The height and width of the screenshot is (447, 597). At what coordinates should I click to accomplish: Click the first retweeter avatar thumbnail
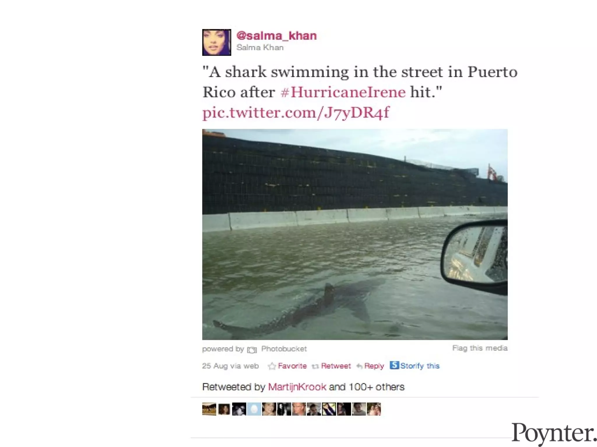[x=209, y=409]
